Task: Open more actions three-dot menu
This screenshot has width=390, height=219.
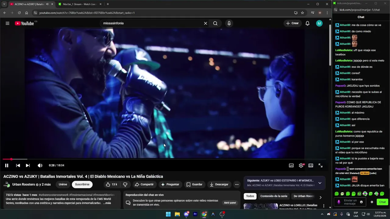Action: (237, 184)
